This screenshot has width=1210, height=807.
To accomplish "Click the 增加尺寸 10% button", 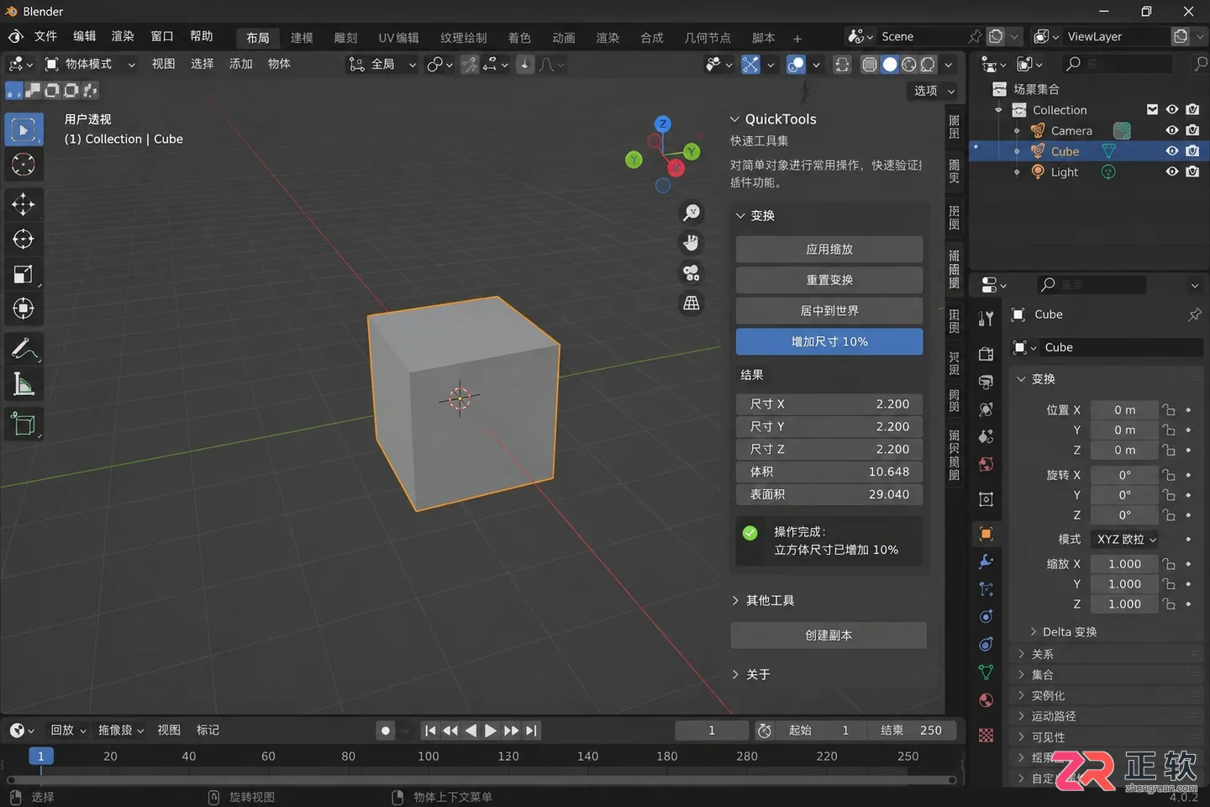I will tap(829, 342).
